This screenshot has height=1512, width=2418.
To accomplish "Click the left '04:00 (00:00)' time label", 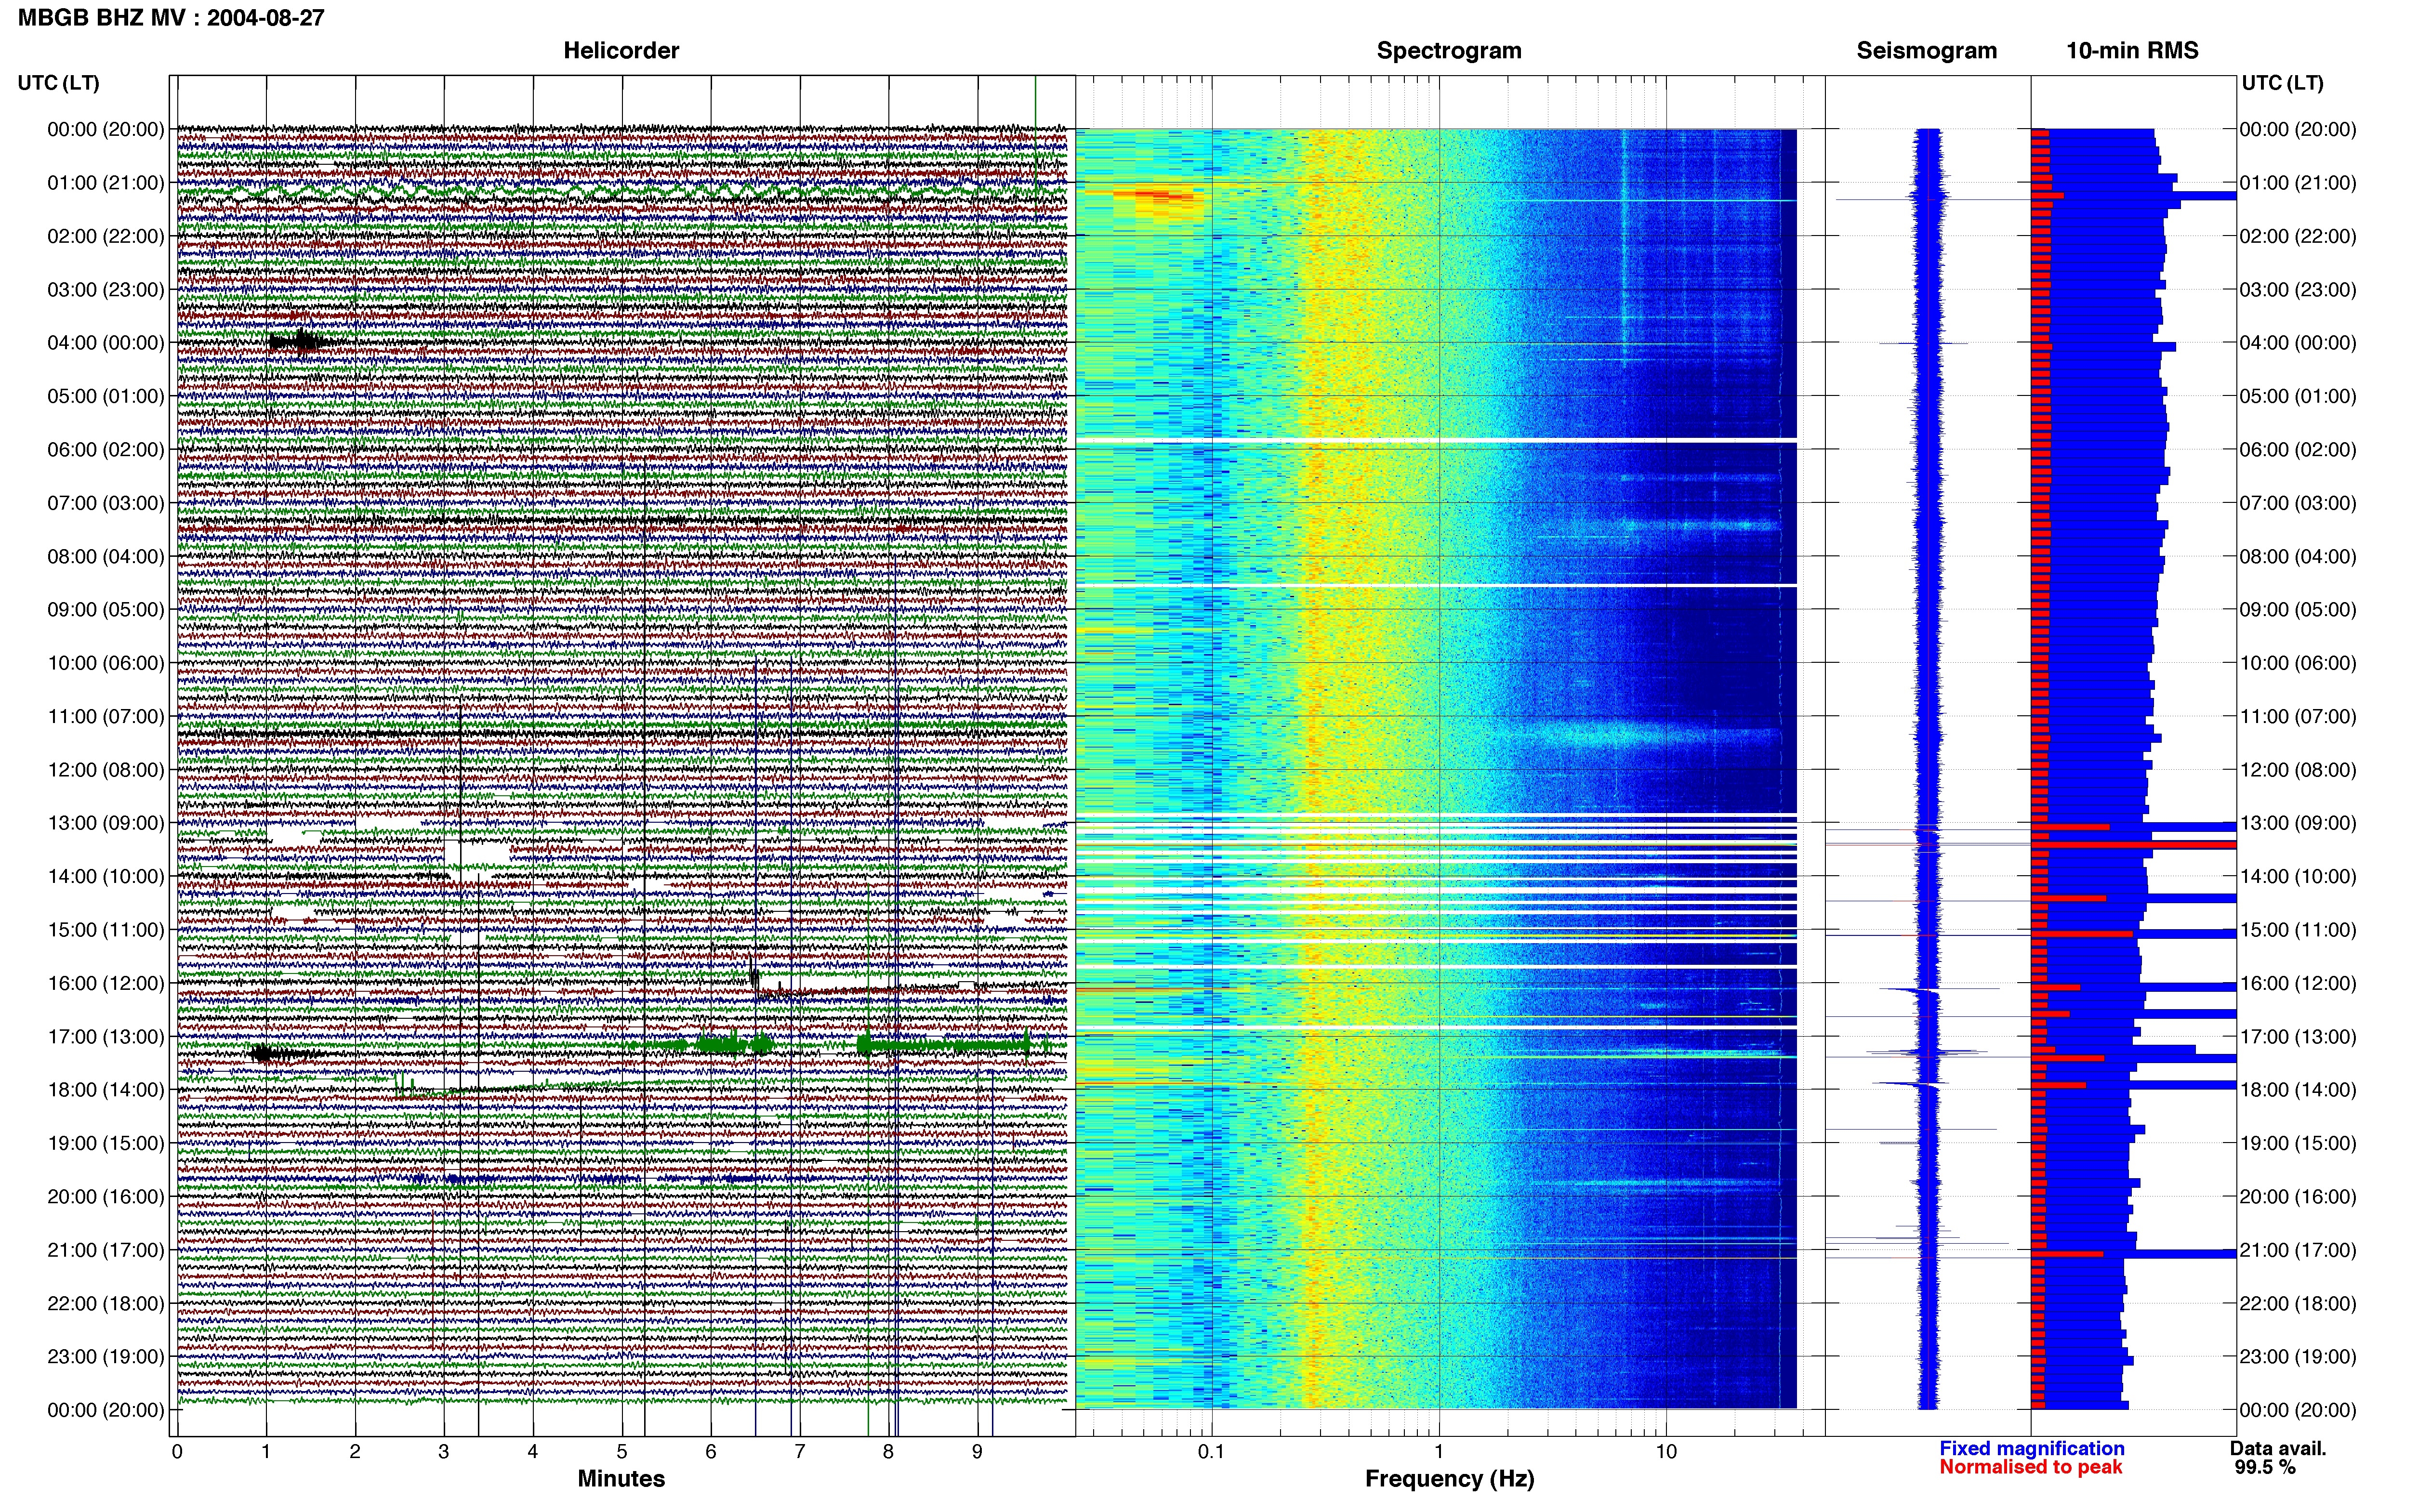I will point(106,343).
